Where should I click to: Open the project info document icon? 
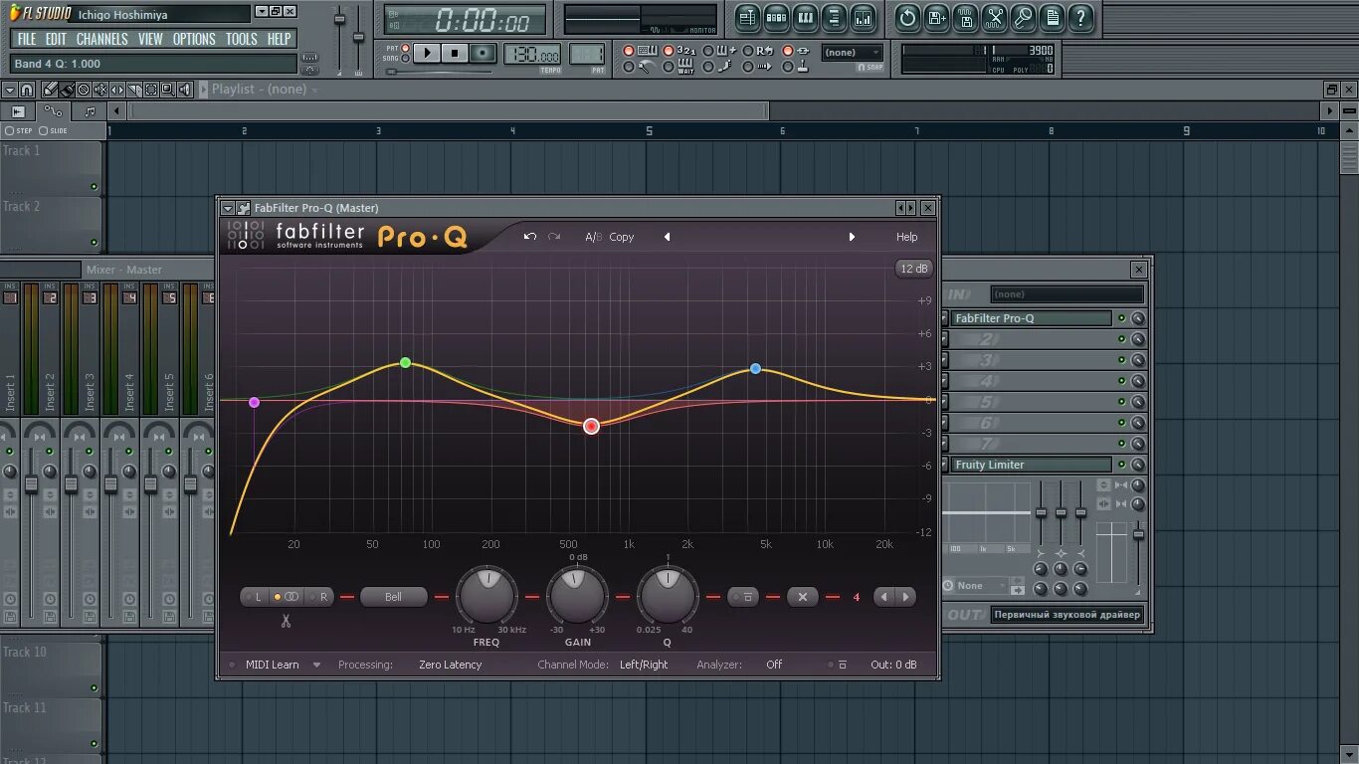coord(1052,17)
